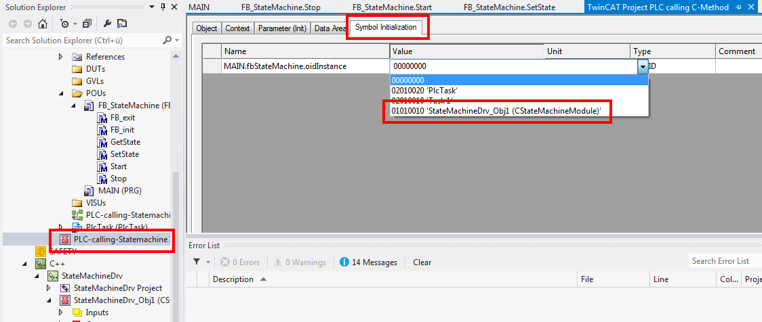Image resolution: width=762 pixels, height=322 pixels.
Task: Switch to FB_StateMachine.Start tab
Action: pyautogui.click(x=392, y=7)
